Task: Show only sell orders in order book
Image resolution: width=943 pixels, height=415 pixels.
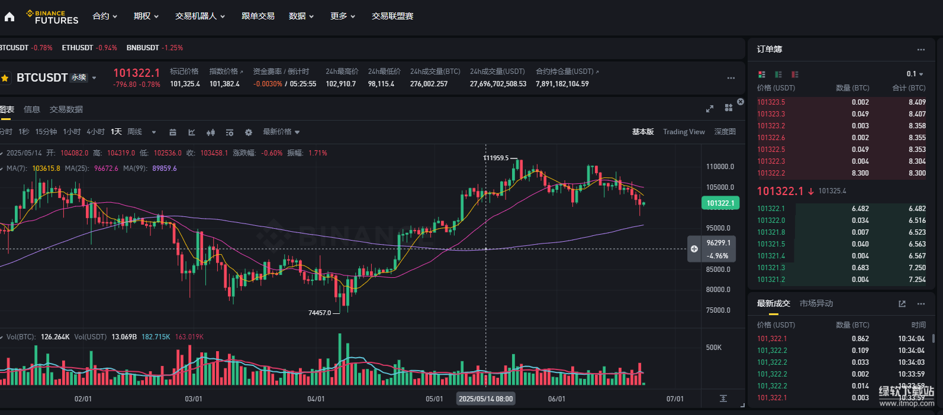Action: coord(795,74)
